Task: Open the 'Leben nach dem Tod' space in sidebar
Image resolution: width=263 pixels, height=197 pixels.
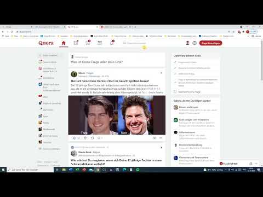Action: click(x=49, y=88)
